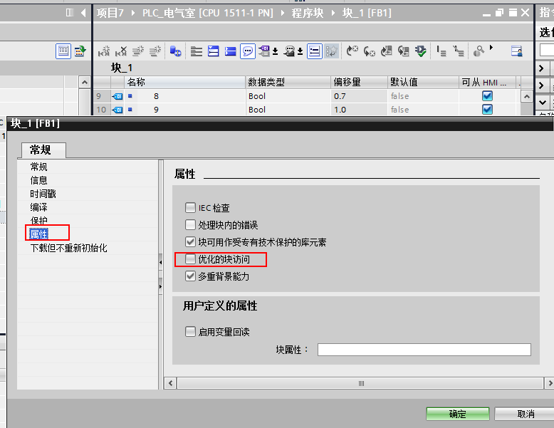Click the 块属性 text field
The height and width of the screenshot is (428, 554).
424,350
